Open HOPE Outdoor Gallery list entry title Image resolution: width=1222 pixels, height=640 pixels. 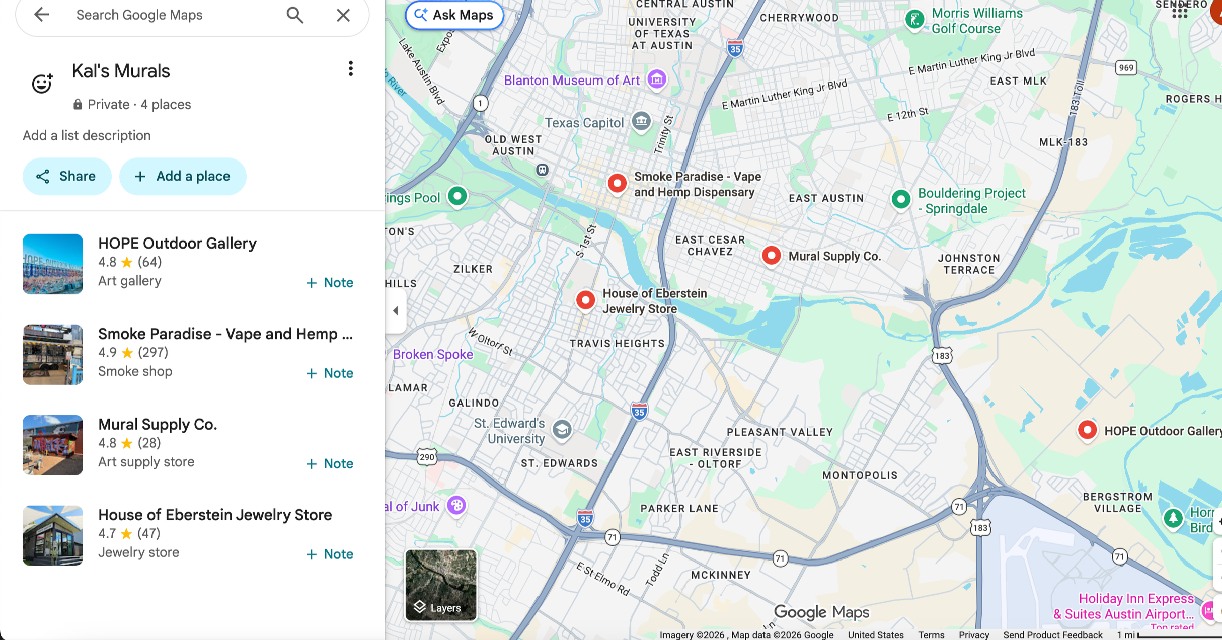click(177, 244)
